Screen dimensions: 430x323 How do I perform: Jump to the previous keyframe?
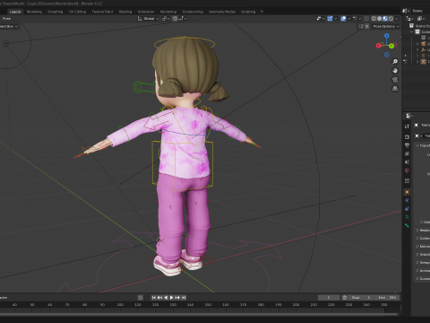[159, 298]
